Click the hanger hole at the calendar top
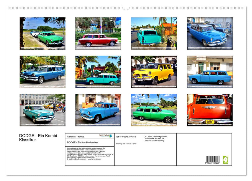The width and height of the screenshot is (252, 181). (x=126, y=8)
